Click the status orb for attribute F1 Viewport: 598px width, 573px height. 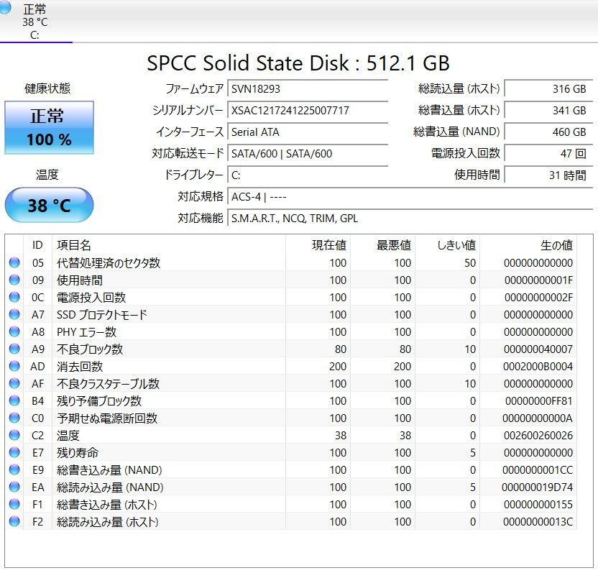14,504
